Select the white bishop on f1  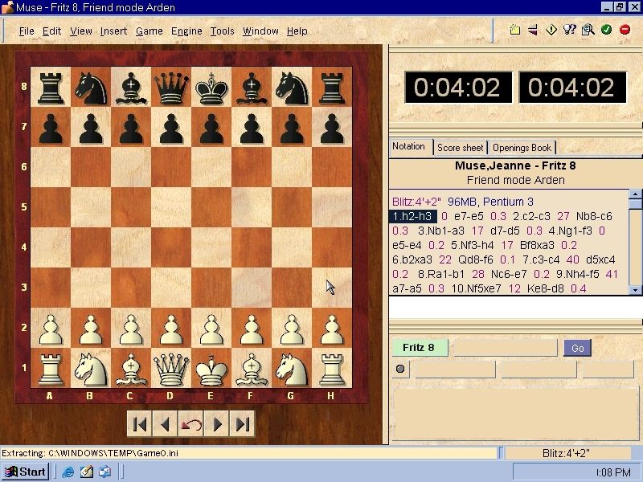(x=252, y=370)
